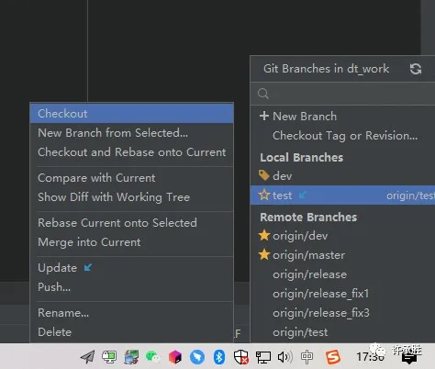Click the tag icon next to dev branch
The image size is (435, 369).
point(264,175)
